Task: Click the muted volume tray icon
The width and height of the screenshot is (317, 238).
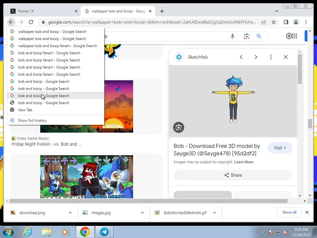Action: coord(286,232)
